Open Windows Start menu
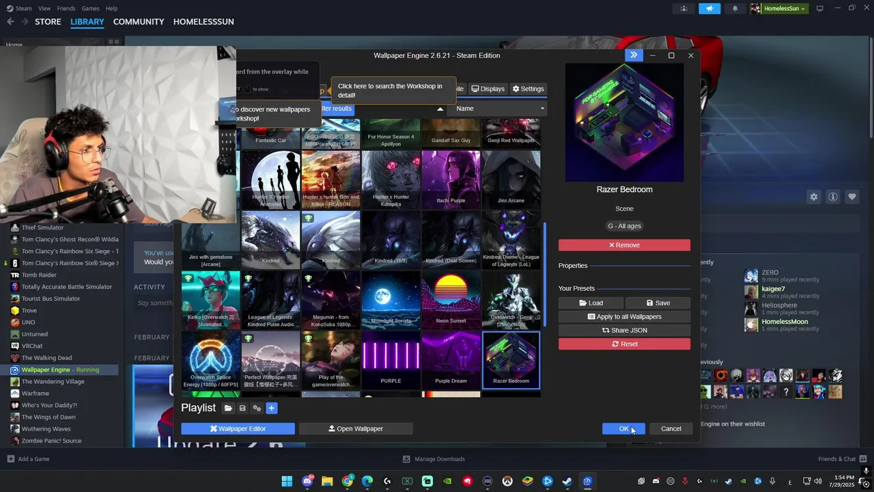The image size is (874, 492). pyautogui.click(x=287, y=481)
